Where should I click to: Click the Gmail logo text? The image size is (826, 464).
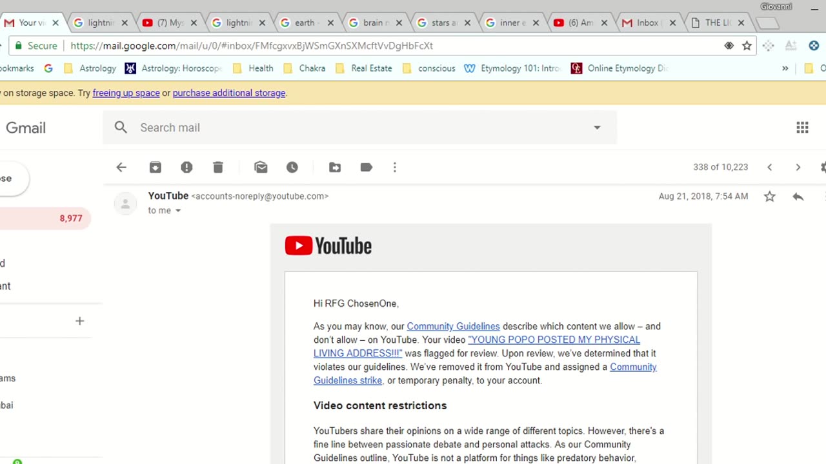[26, 128]
